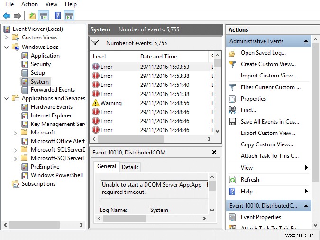Click the Find binoculars icon
The height and width of the screenshot is (240, 320).
[232, 110]
